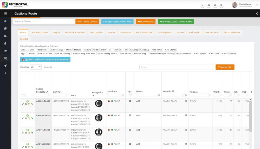Open the shopping cart icon in the sidebar
Image resolution: width=260 pixels, height=149 pixels.
[x=5, y=51]
